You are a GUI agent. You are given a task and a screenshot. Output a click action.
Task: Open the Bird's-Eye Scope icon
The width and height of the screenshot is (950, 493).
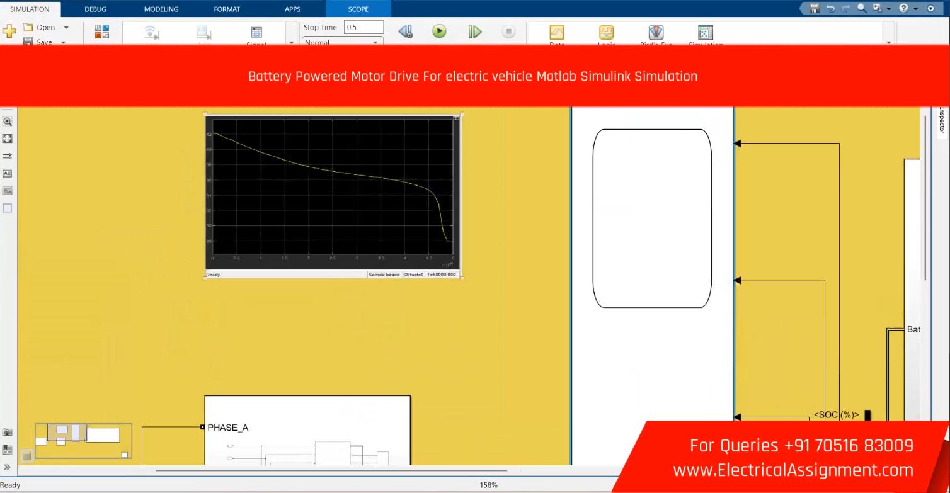click(656, 33)
